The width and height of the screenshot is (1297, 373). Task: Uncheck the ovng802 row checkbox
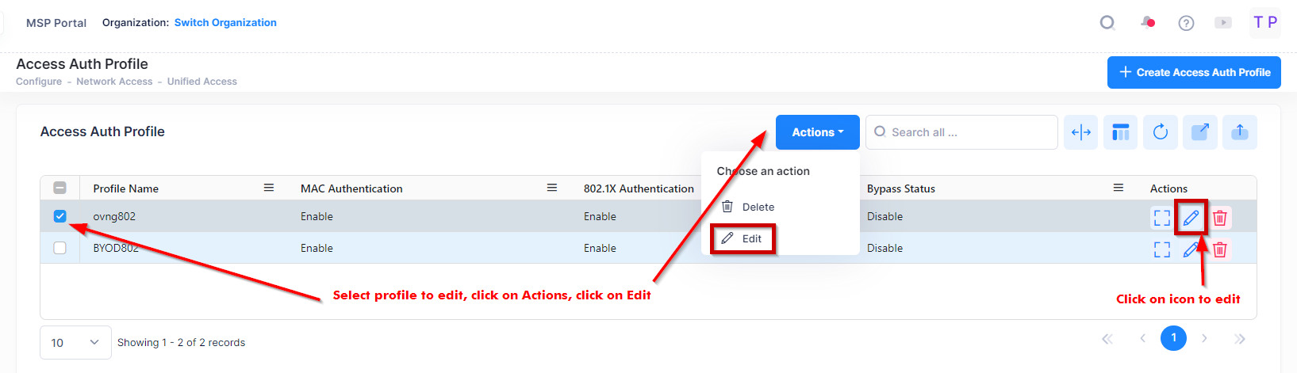60,216
